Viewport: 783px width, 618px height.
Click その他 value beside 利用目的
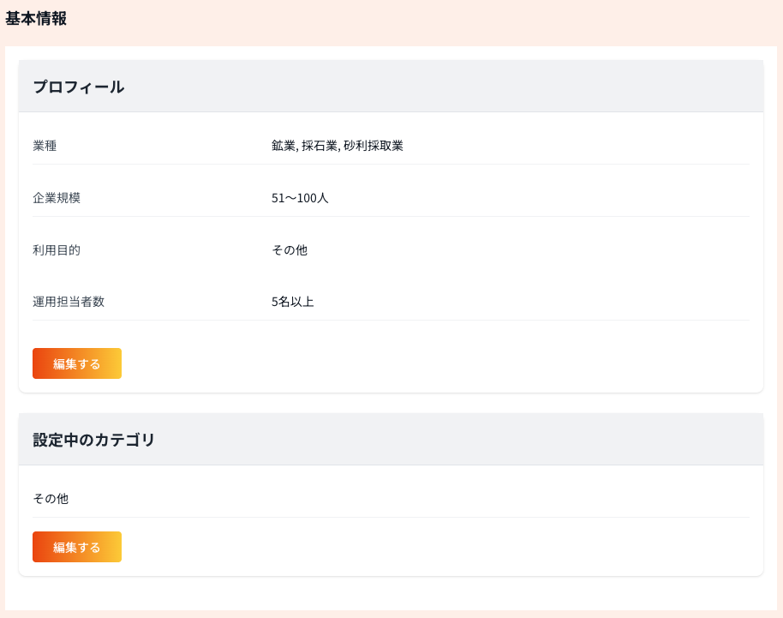tap(290, 250)
